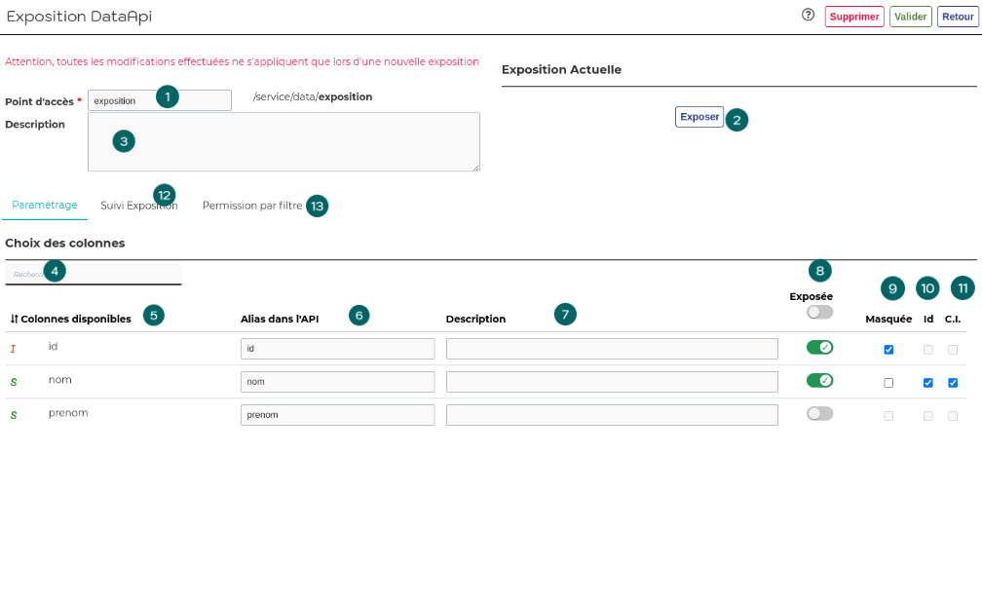Click badge number 1 in Point d'accès field
This screenshot has height=607, width=982.
(168, 96)
